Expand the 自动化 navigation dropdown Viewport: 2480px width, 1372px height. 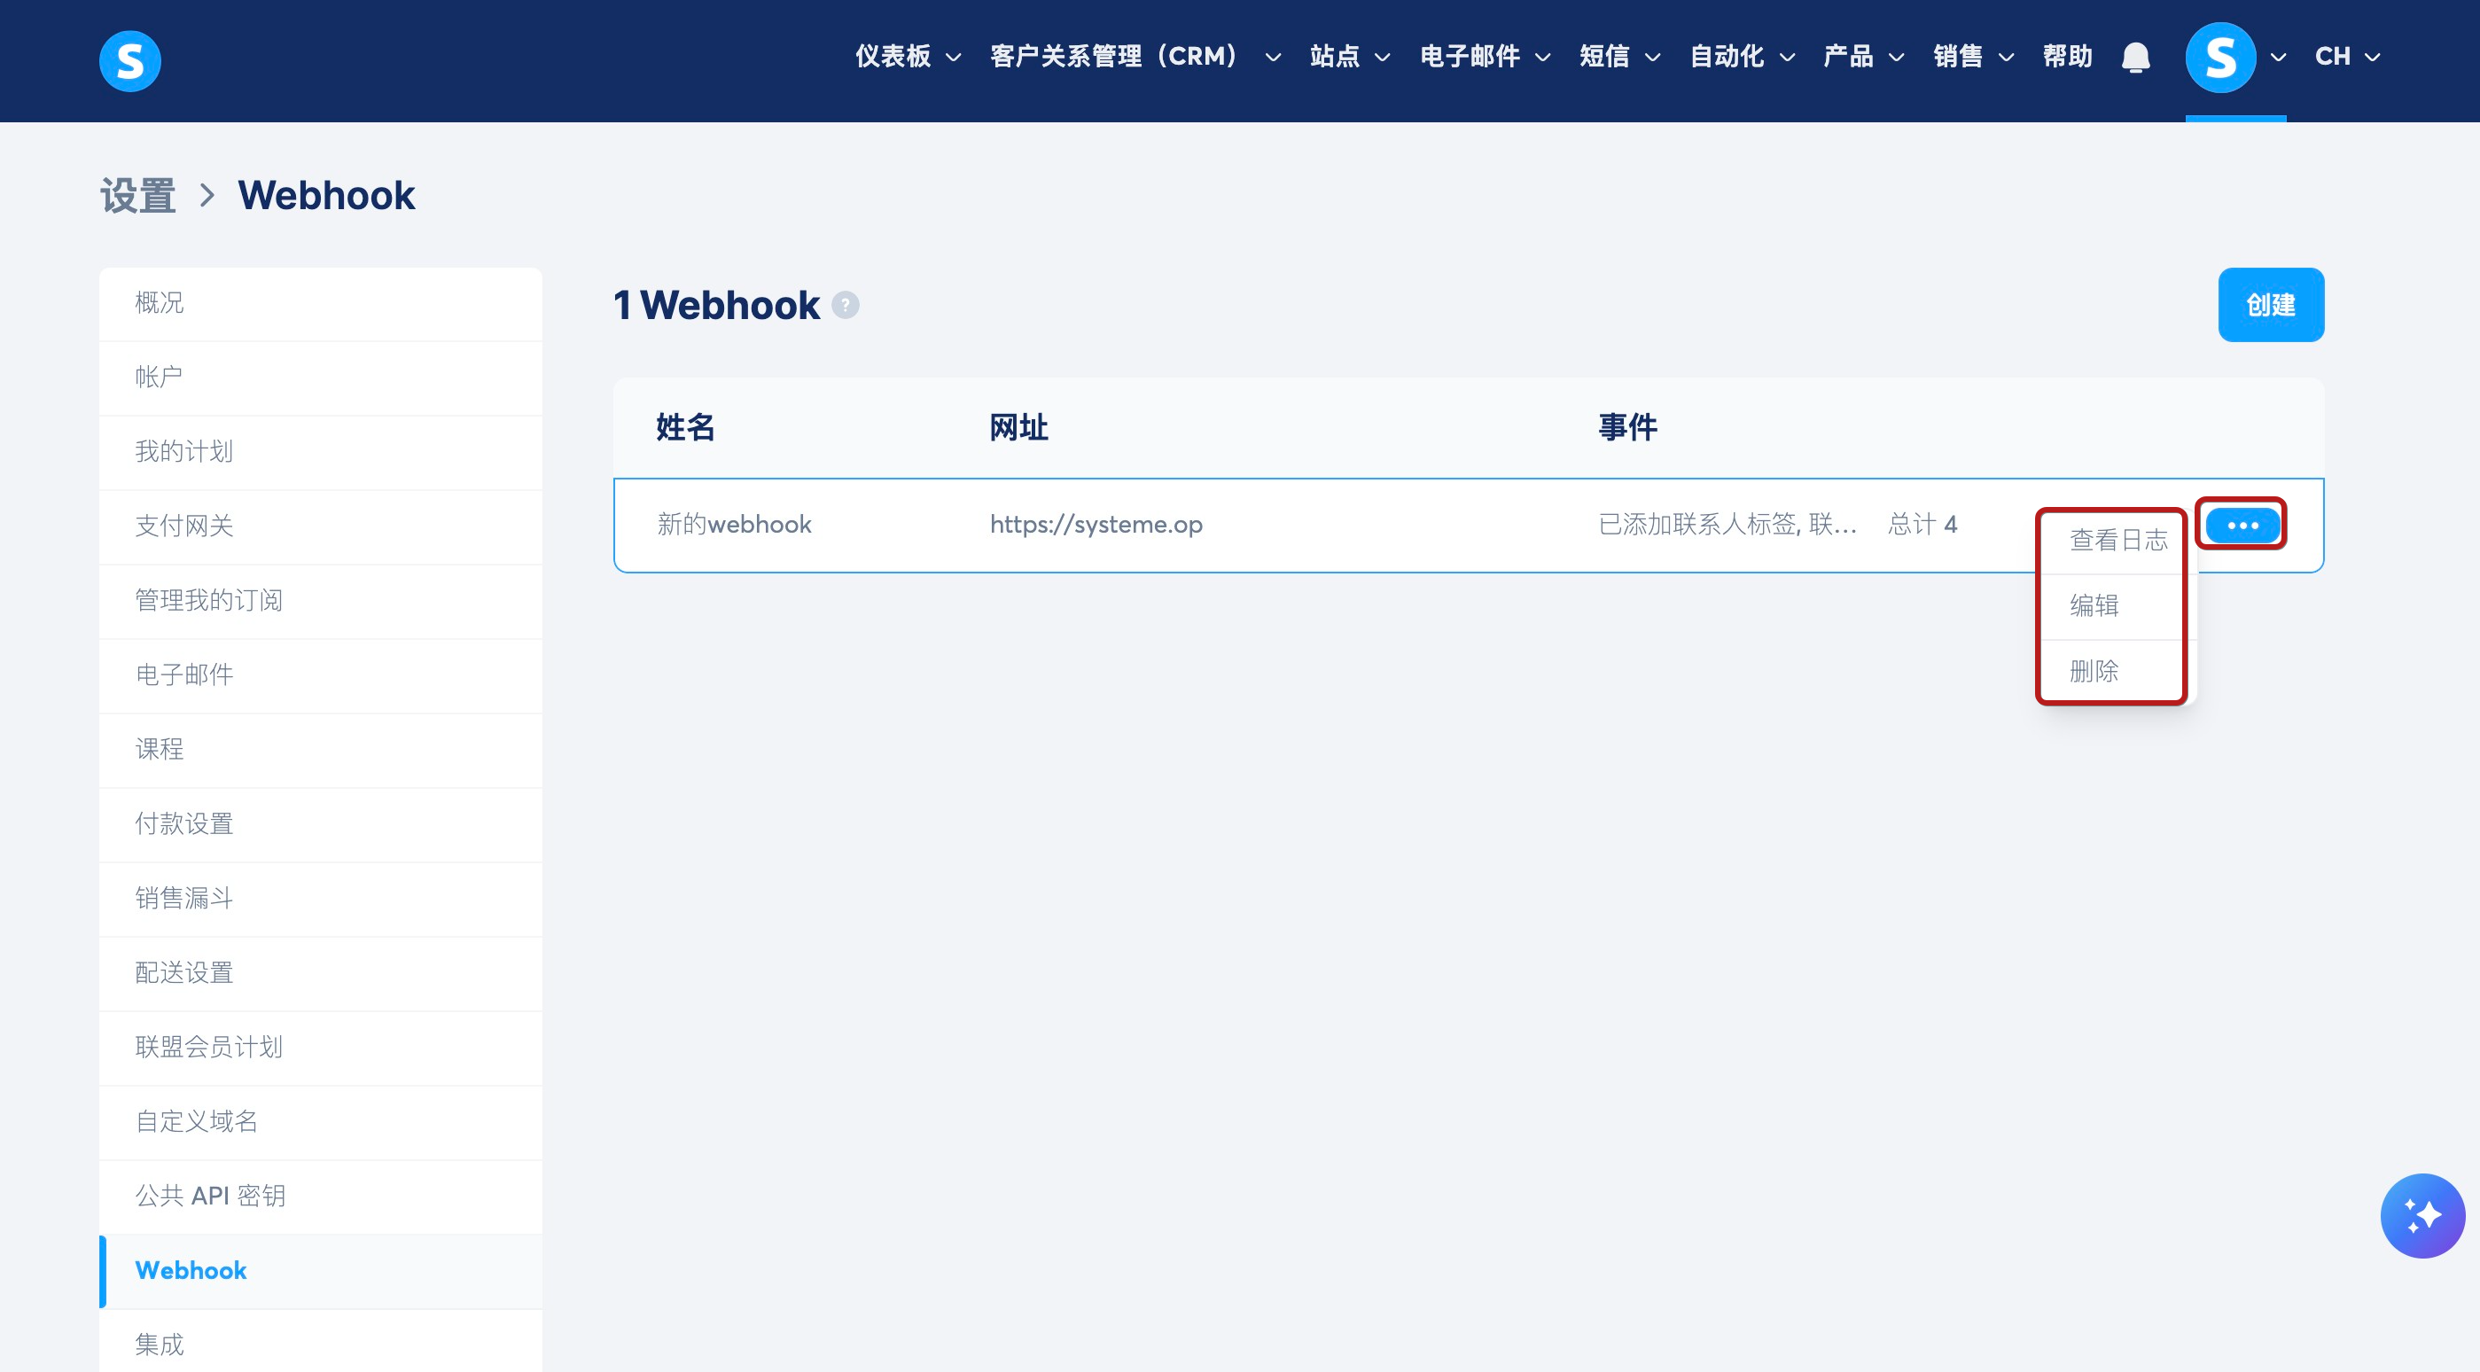click(1742, 57)
